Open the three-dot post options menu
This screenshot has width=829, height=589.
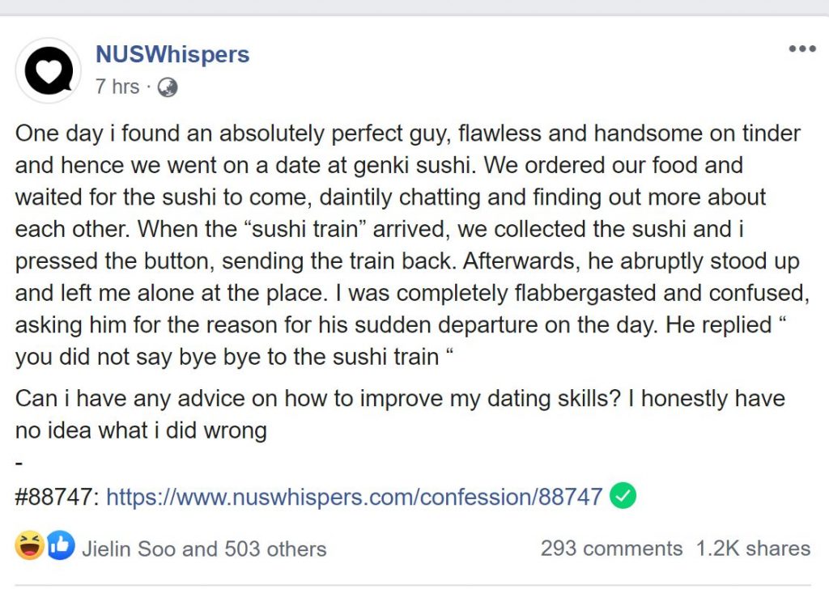(x=802, y=49)
